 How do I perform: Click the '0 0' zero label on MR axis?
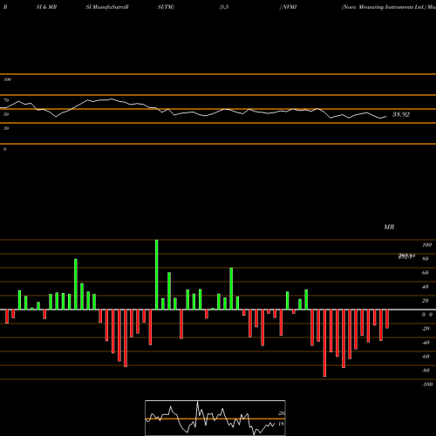[x=427, y=315]
